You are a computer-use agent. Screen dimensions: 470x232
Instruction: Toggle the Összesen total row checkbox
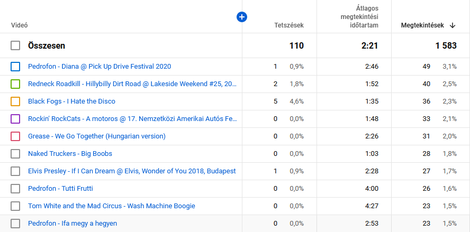pos(15,46)
